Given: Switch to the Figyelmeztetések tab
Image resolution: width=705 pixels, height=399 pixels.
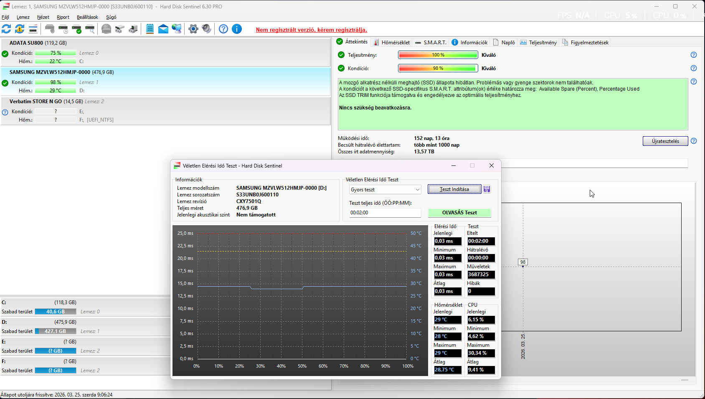Looking at the screenshot, I should [x=585, y=42].
